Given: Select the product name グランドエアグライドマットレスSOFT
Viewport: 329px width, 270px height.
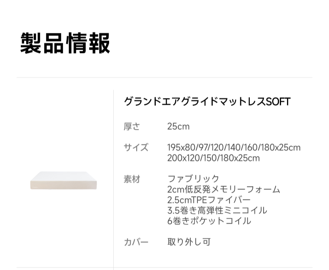Looking at the screenshot, I should point(207,102).
